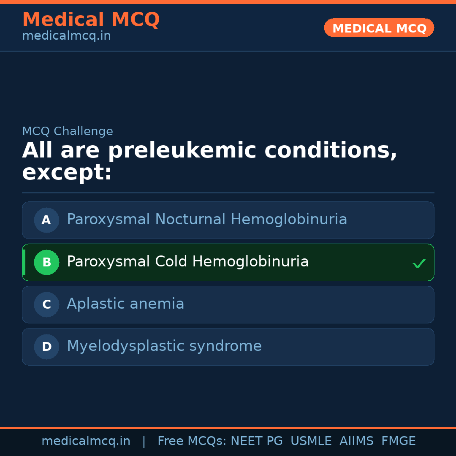Click the green checkmark icon
Viewport: 456px width, 456px height.
[x=419, y=263]
